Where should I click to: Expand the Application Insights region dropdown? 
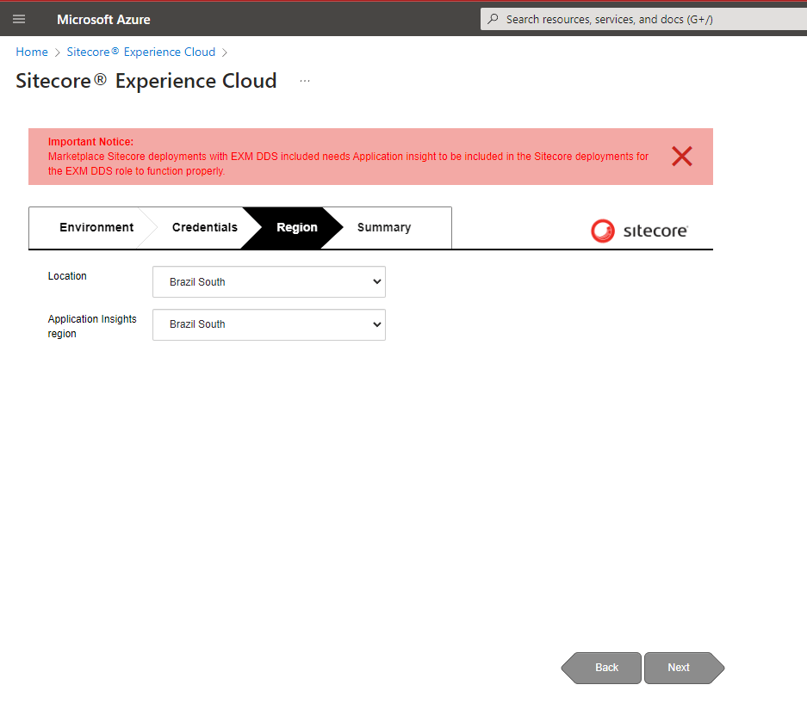tap(269, 324)
